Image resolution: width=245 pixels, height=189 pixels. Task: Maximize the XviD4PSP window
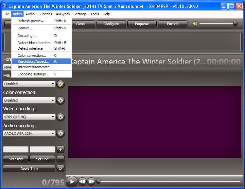click(232, 6)
